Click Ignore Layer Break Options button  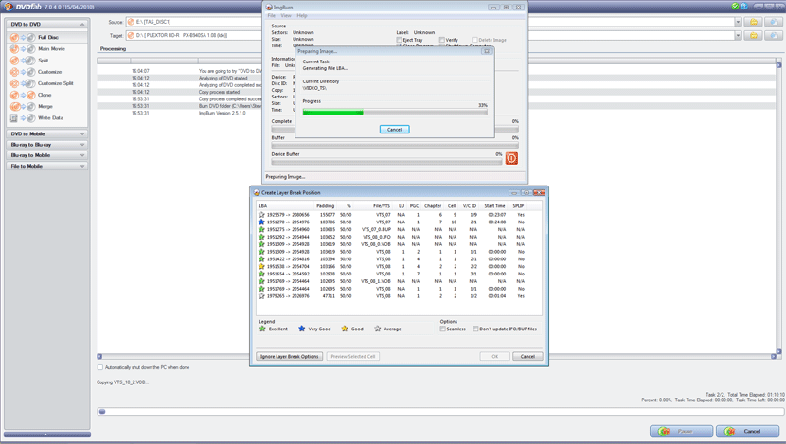[x=290, y=357]
